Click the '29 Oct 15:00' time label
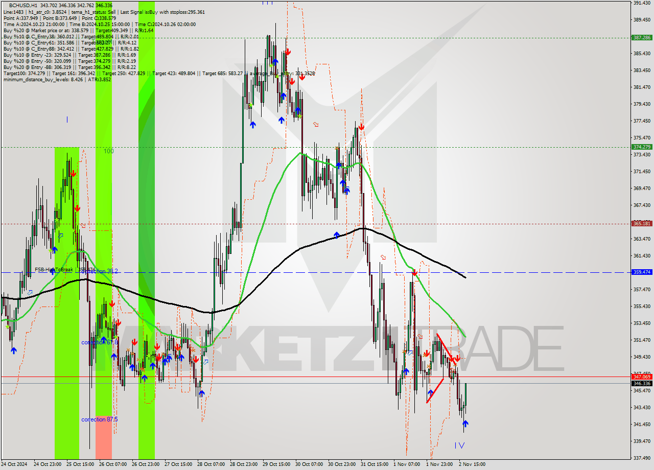Image resolution: width=654 pixels, height=470 pixels. tap(276, 464)
